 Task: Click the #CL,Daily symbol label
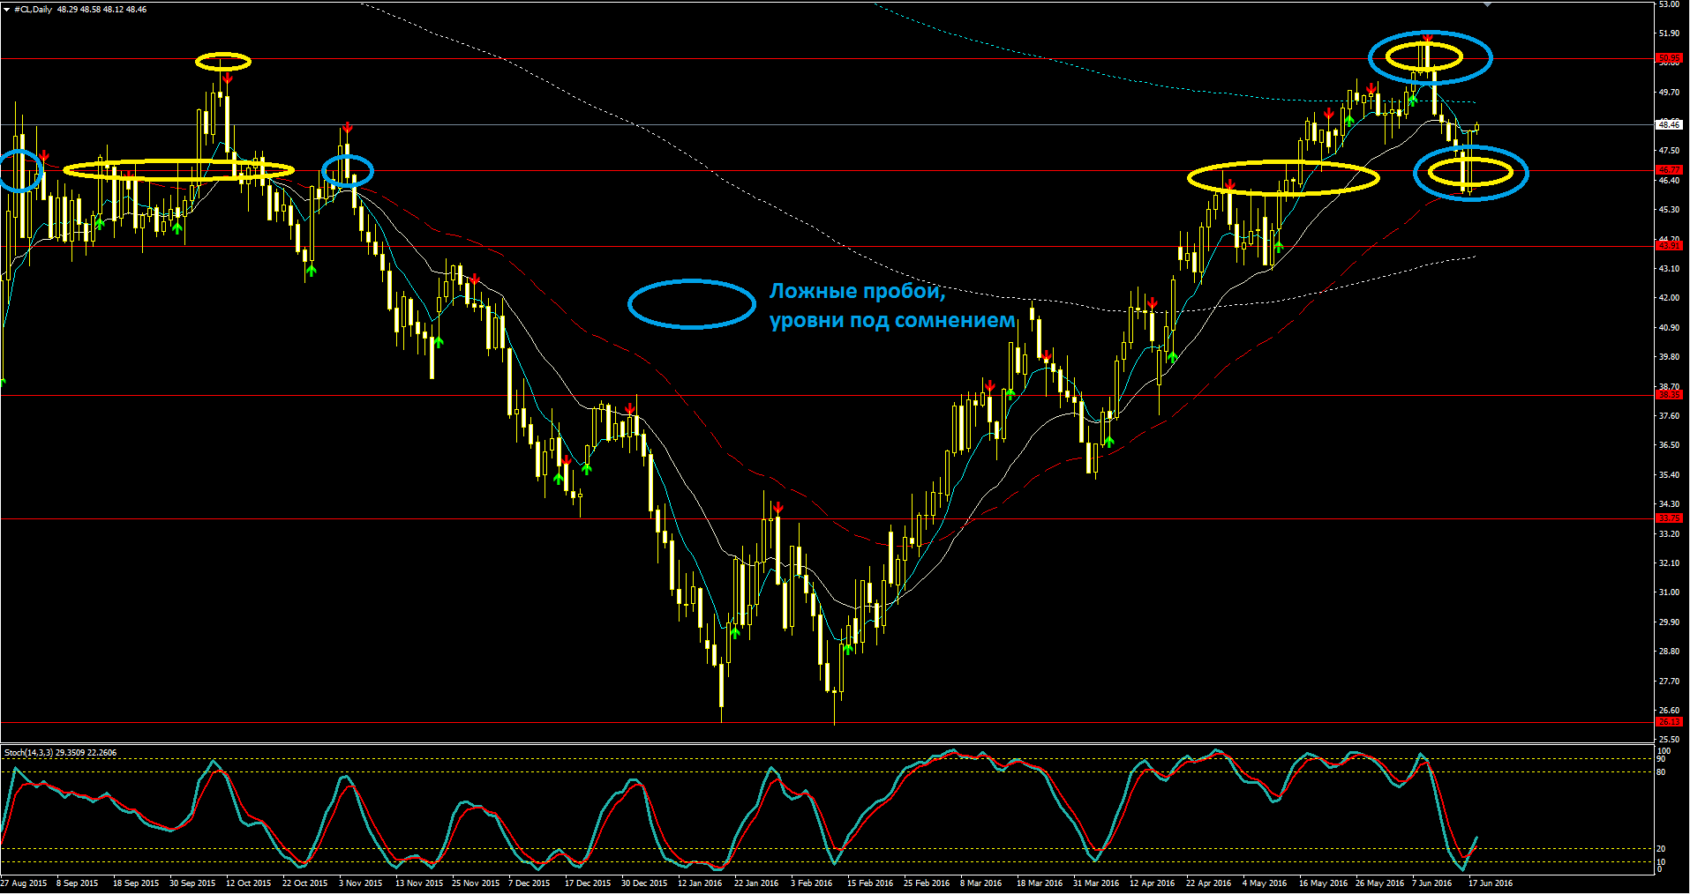(x=34, y=10)
